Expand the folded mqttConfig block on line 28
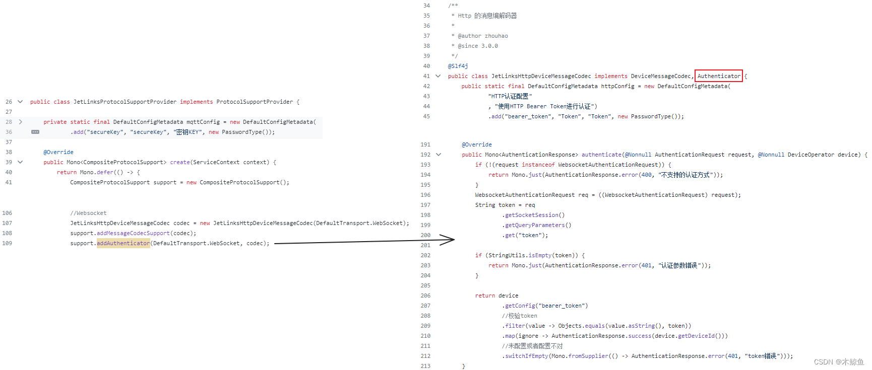Viewport: 872px width, 370px height. pyautogui.click(x=20, y=122)
